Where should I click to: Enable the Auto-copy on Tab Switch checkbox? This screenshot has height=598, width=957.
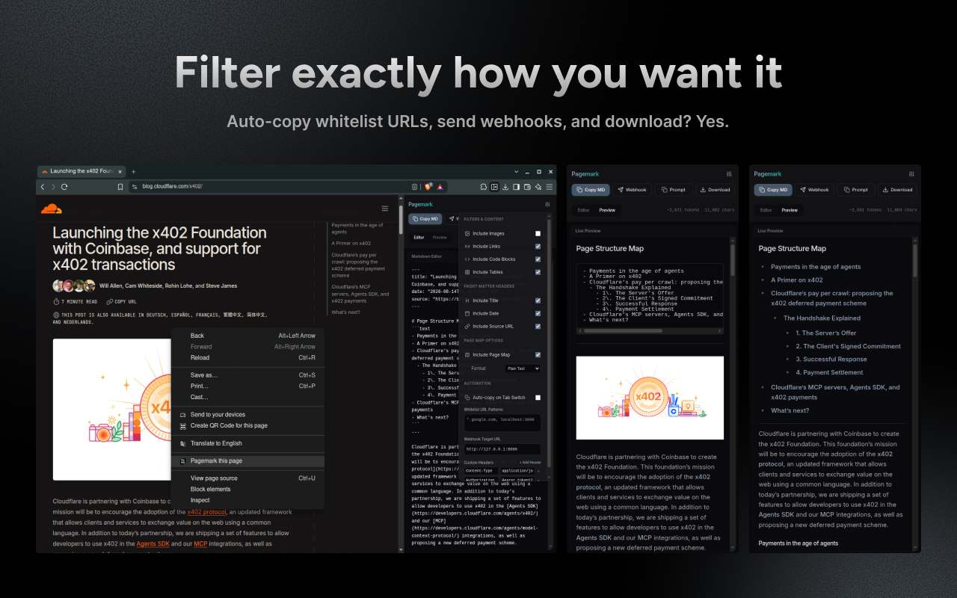point(538,398)
